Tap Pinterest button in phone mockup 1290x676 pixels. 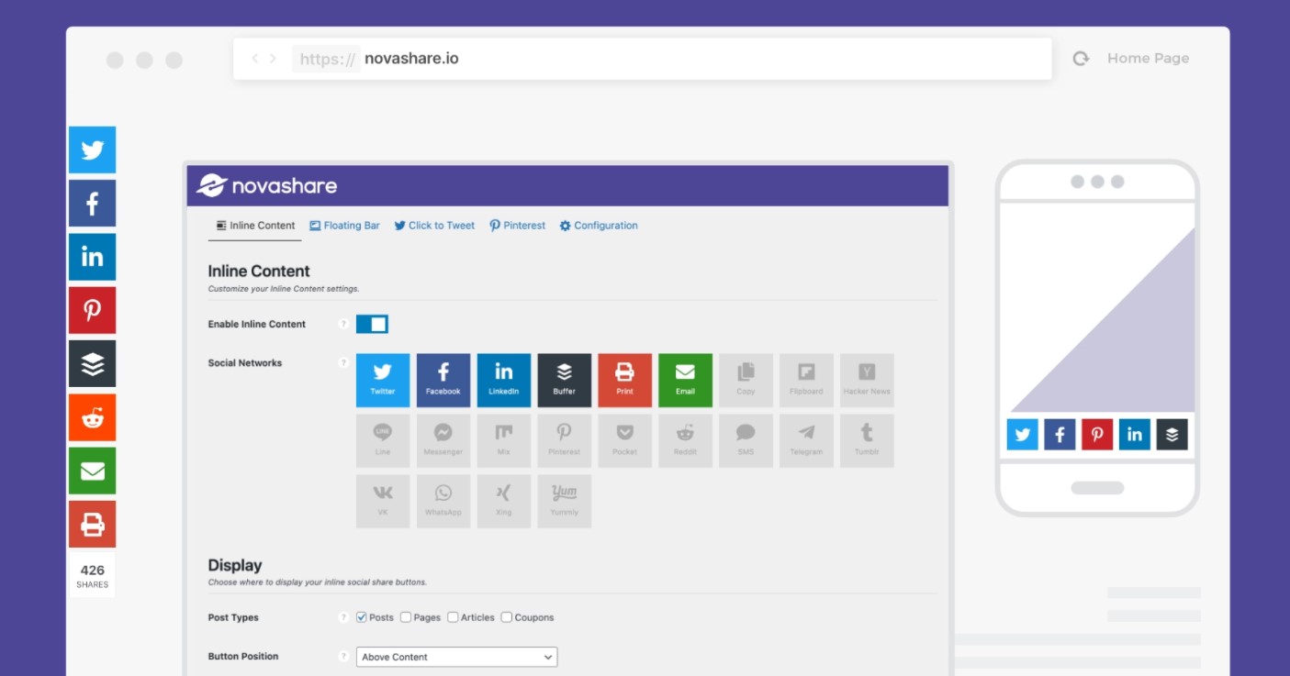point(1097,435)
